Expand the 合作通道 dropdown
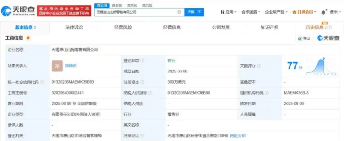The height and width of the screenshot is (141, 344). coord(251,12)
